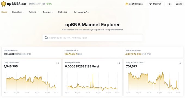Expand the Daily Transactions chart fullscreen

point(57,63)
